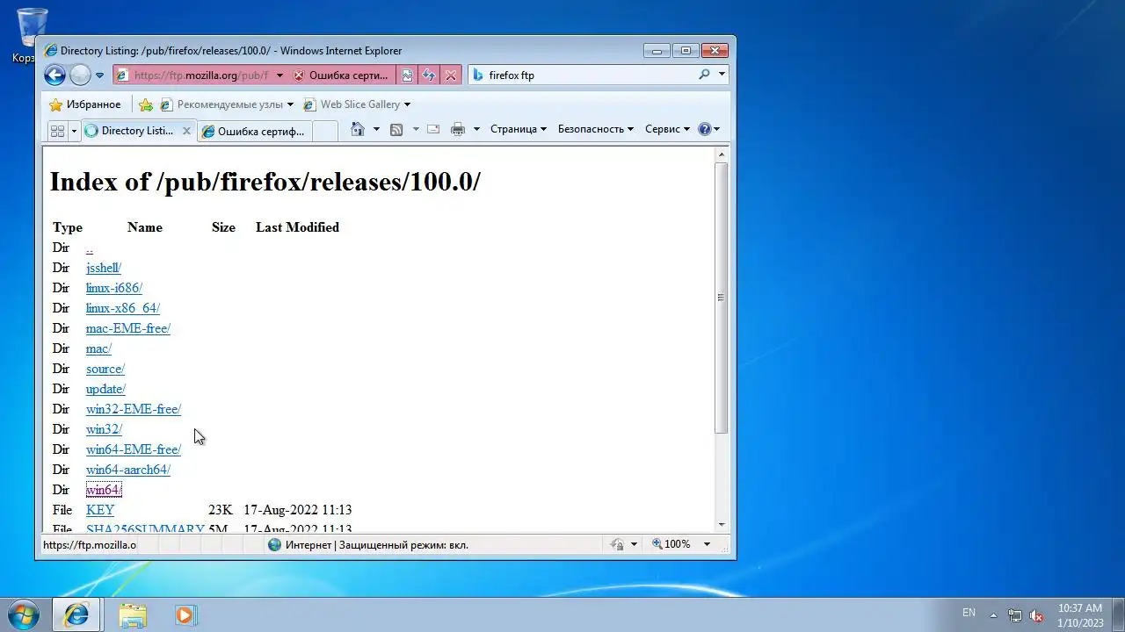
Task: Switch to the Ошибка сертиф... tab
Action: (254, 132)
